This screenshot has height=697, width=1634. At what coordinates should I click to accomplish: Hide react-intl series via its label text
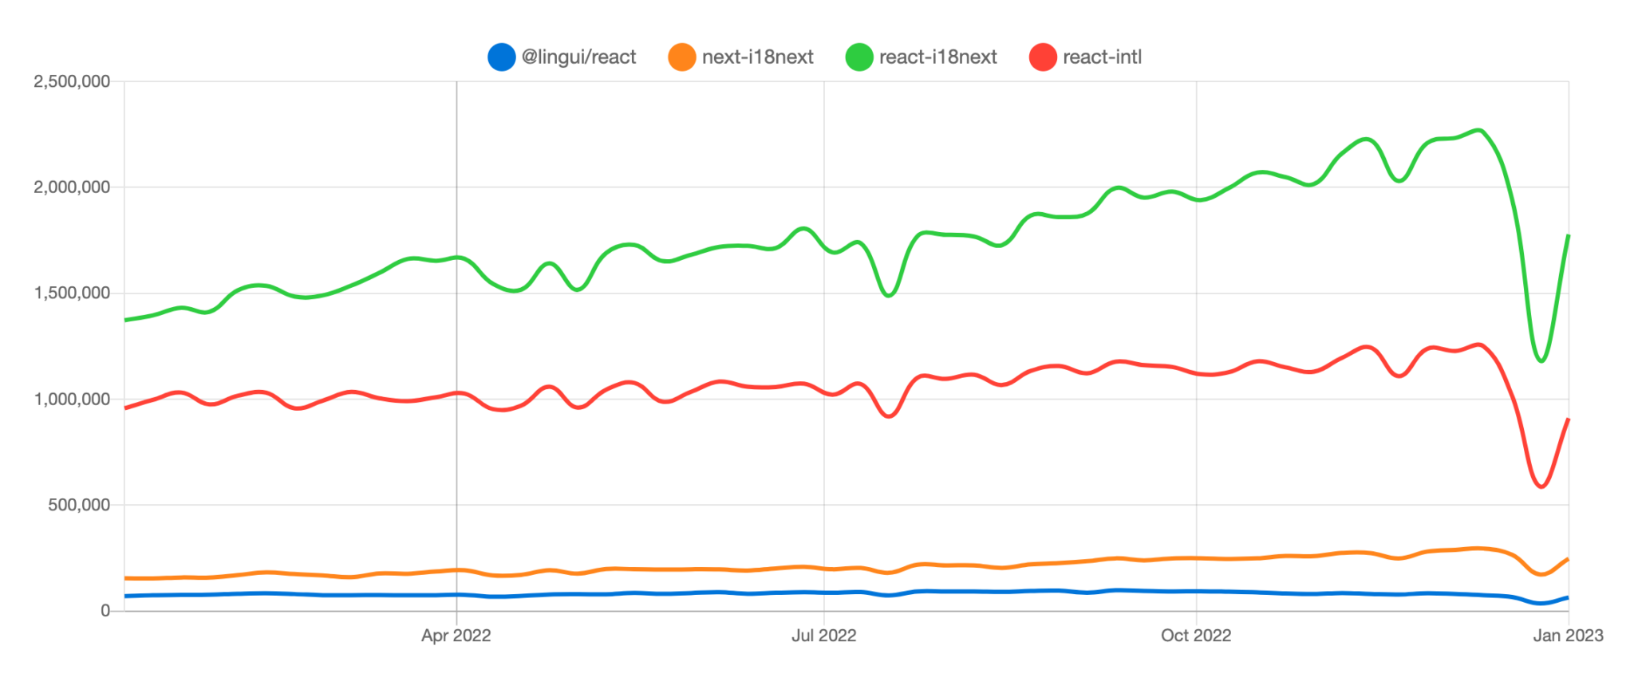tap(1102, 57)
